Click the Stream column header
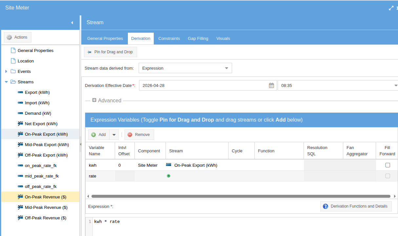Image resolution: width=398 pixels, height=236 pixels. (197, 151)
